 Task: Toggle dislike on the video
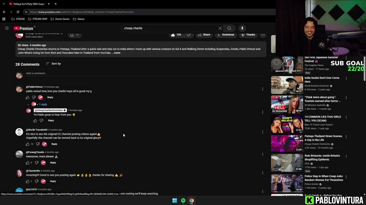point(188,35)
